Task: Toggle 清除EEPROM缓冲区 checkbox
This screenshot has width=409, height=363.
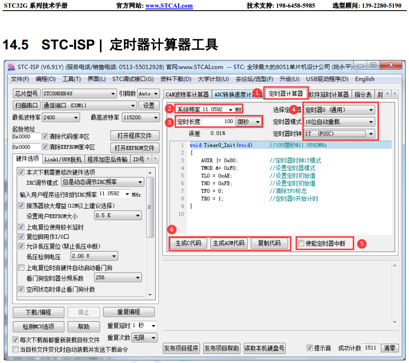Action: [x=45, y=147]
